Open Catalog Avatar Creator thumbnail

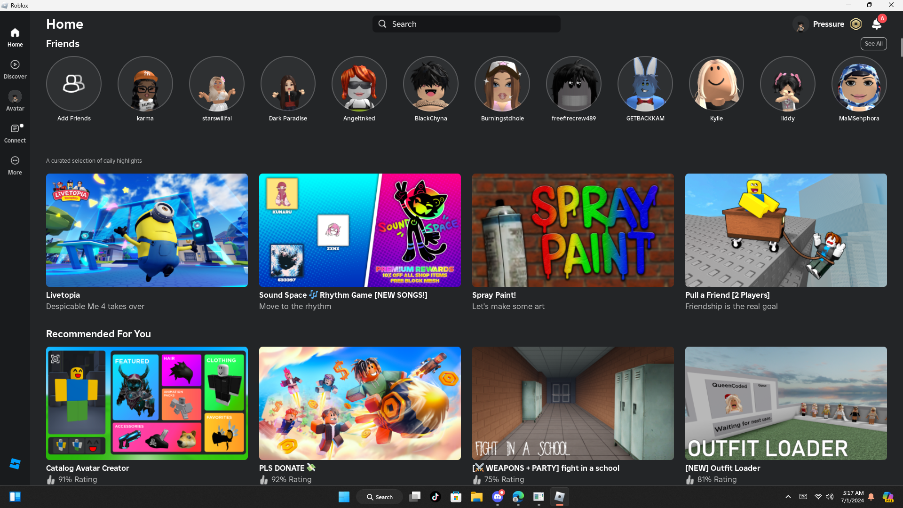click(x=147, y=403)
